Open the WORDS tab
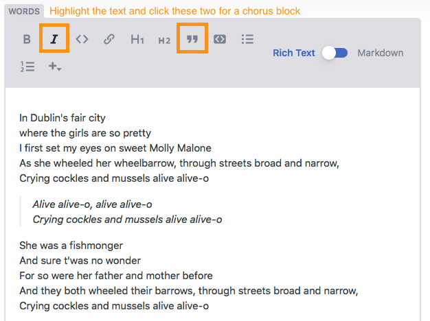This screenshot has height=321, width=430. (x=24, y=11)
